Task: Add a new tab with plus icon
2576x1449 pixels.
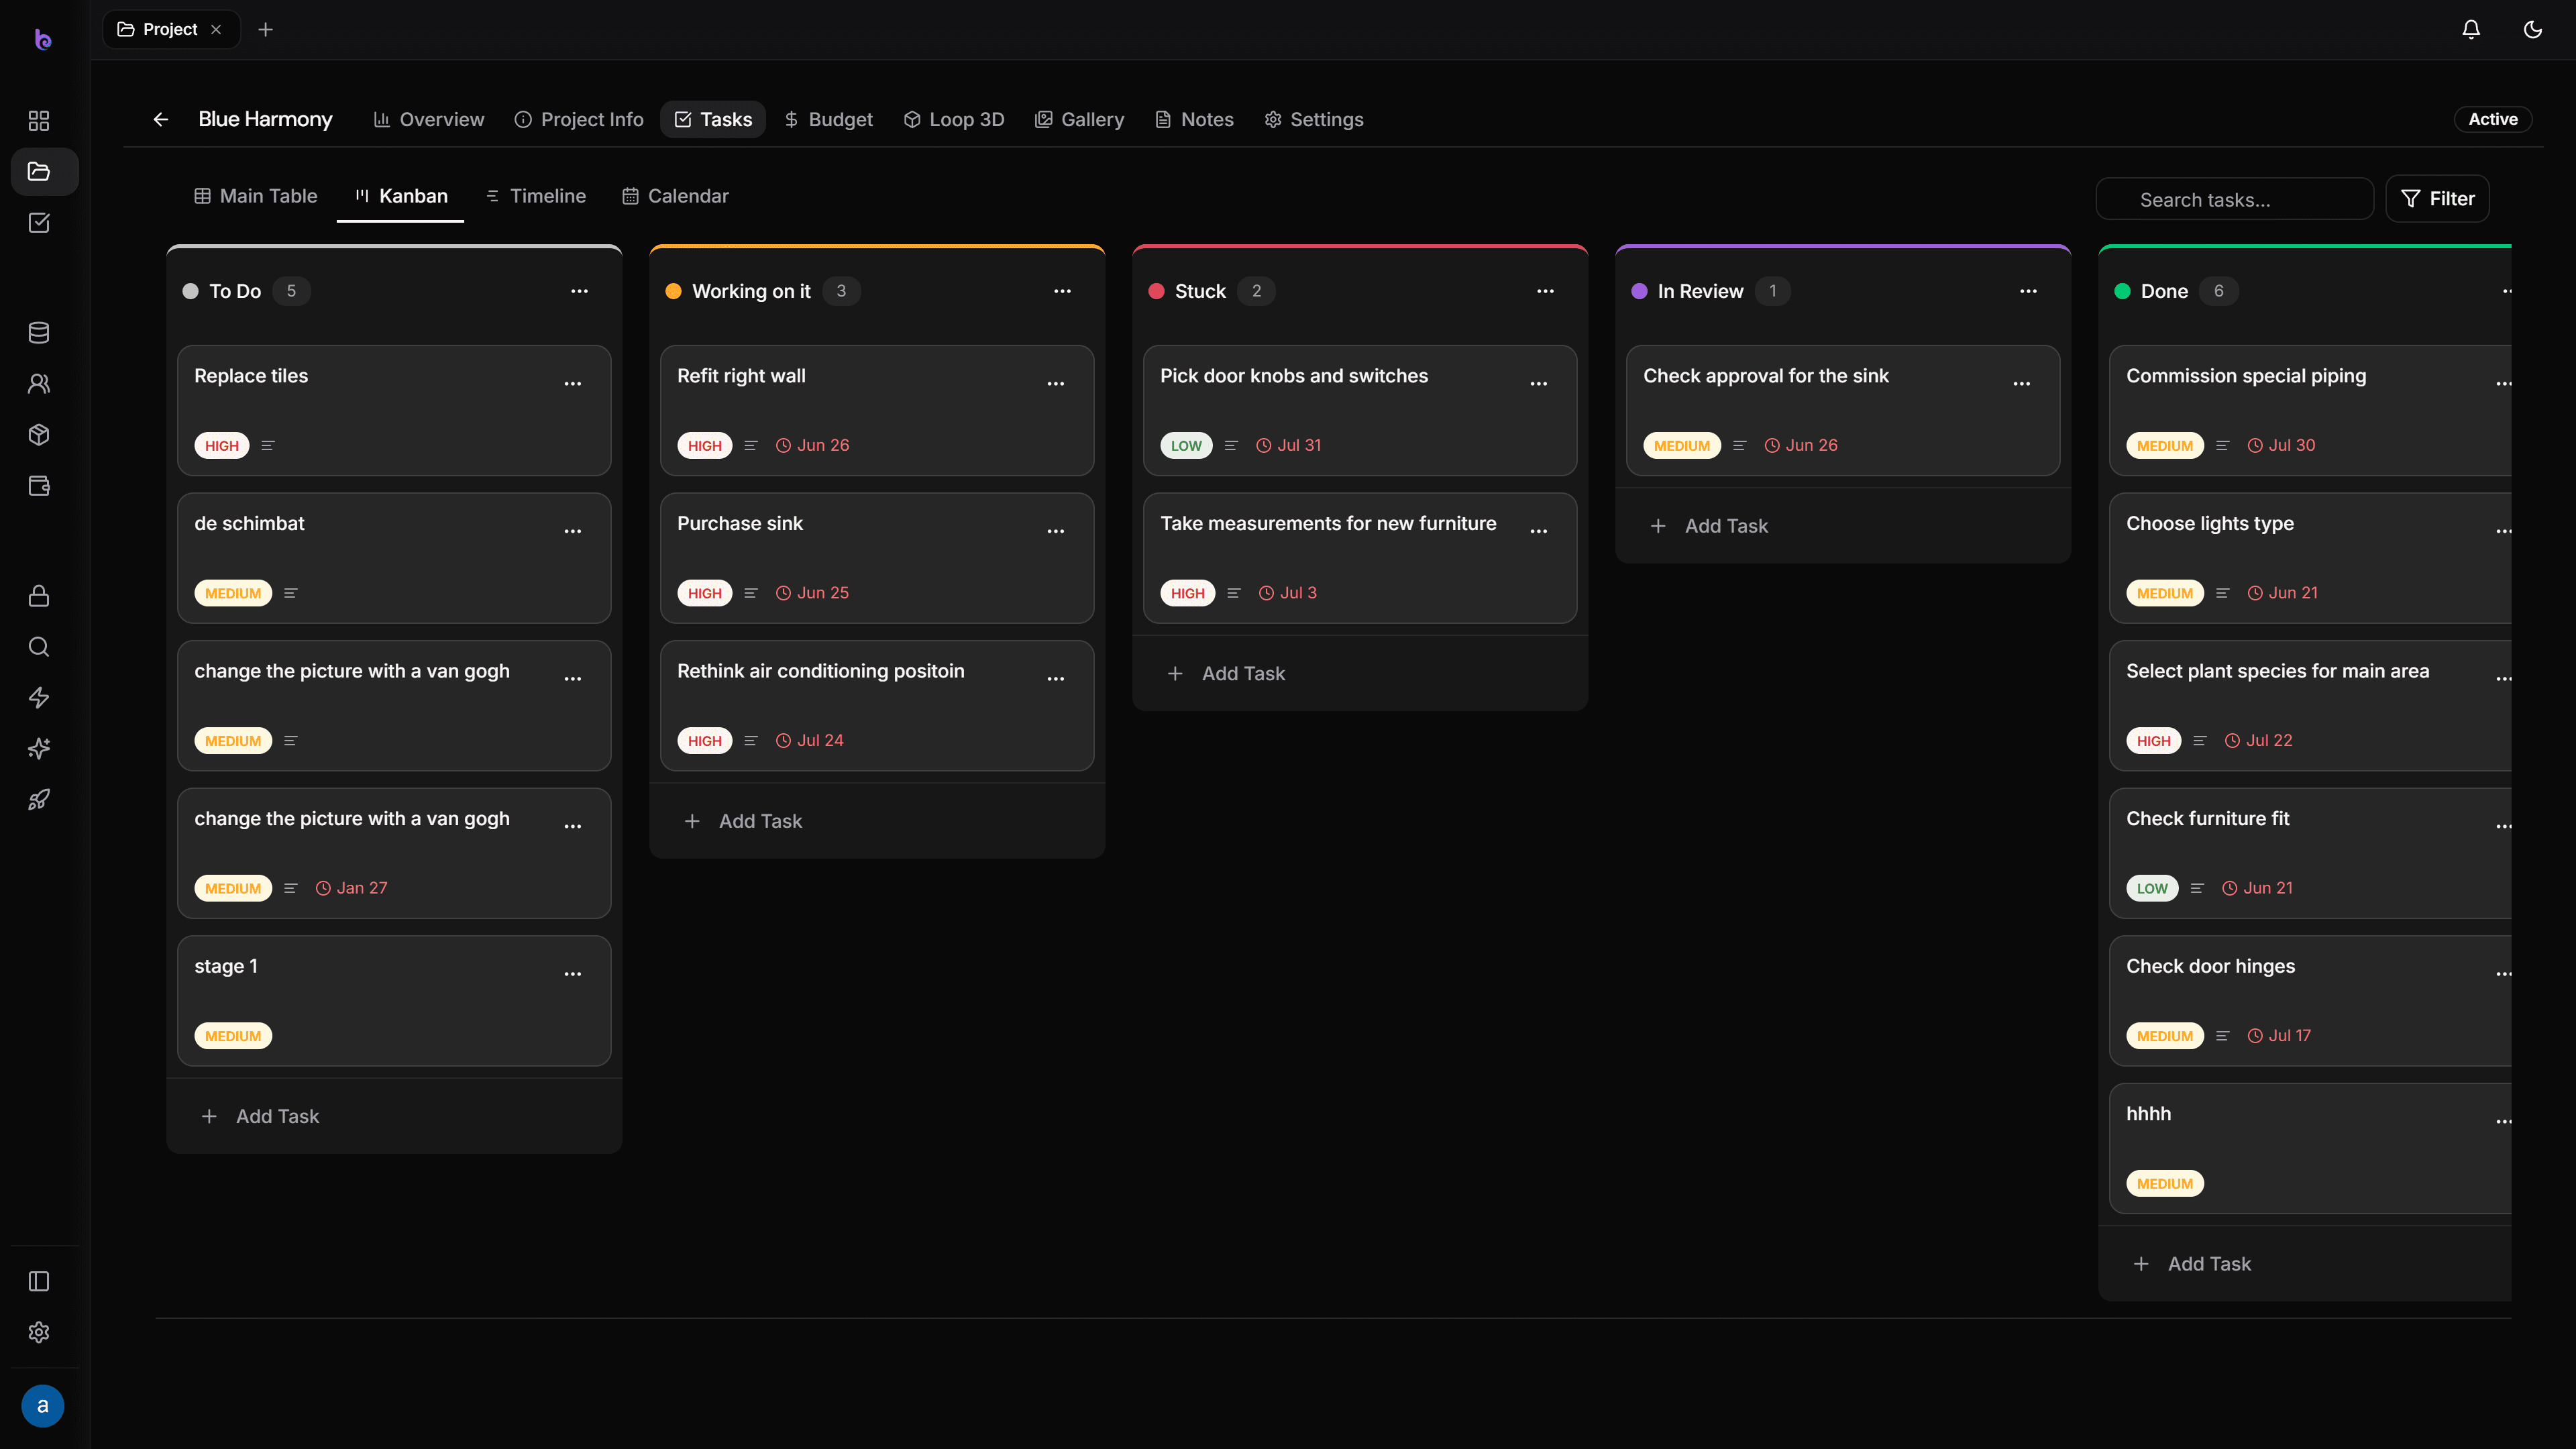Action: pyautogui.click(x=265, y=30)
